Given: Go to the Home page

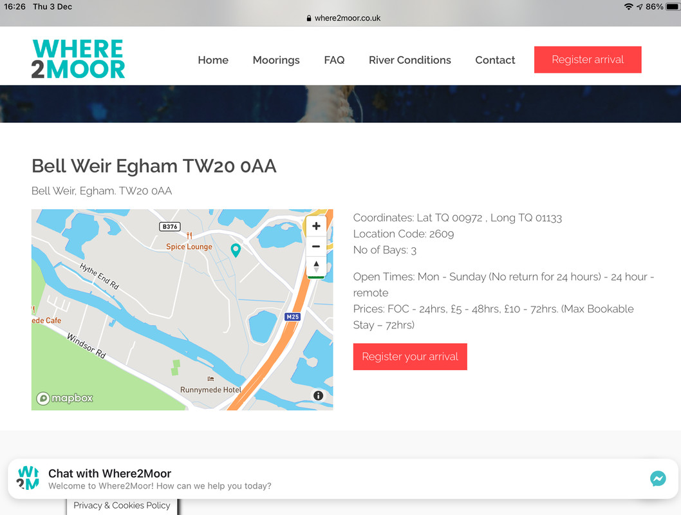Looking at the screenshot, I should [x=213, y=60].
